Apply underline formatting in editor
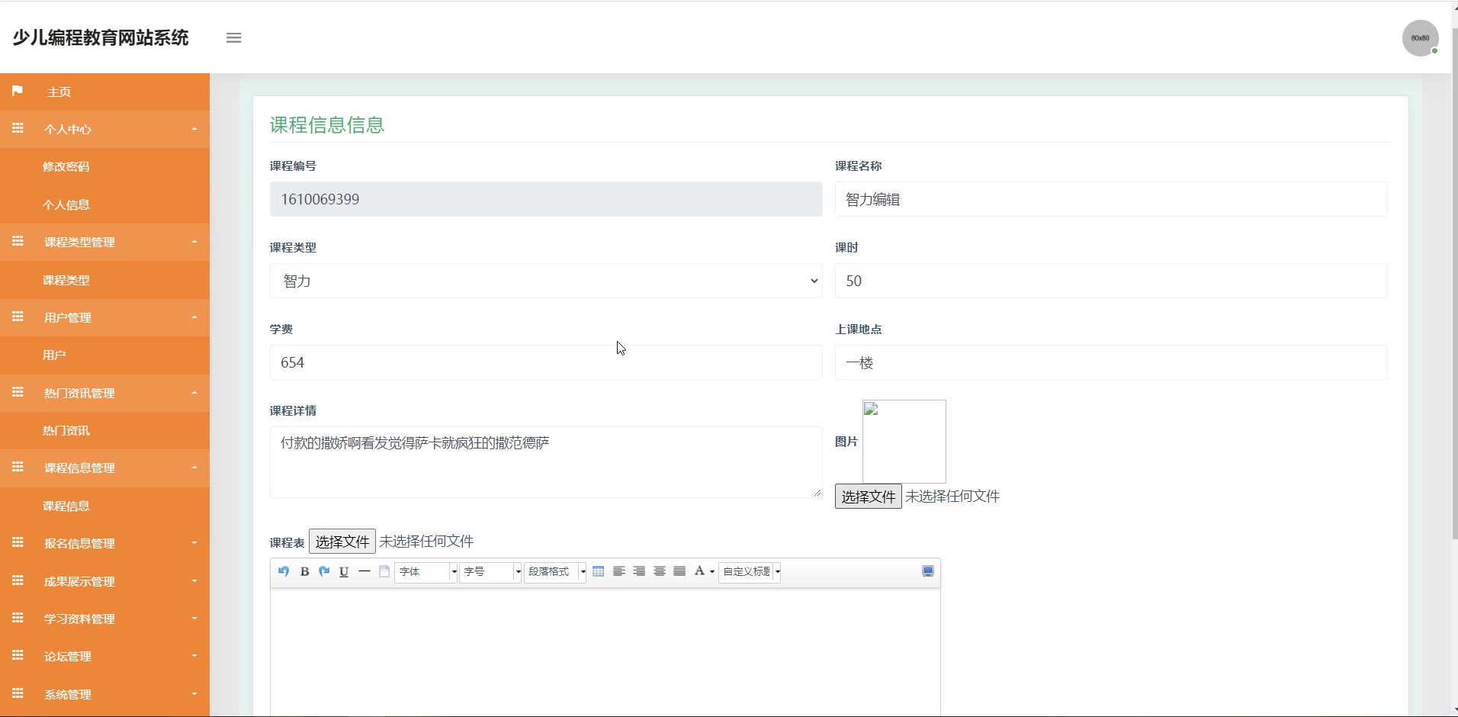This screenshot has width=1458, height=717. coord(344,571)
